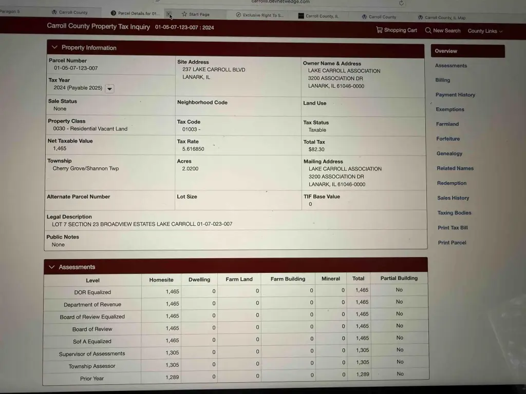This screenshot has height=394, width=526.
Task: Click the New Search magnifier icon
Action: [x=428, y=30]
